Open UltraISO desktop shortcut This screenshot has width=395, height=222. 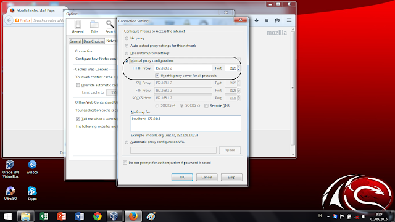10,193
